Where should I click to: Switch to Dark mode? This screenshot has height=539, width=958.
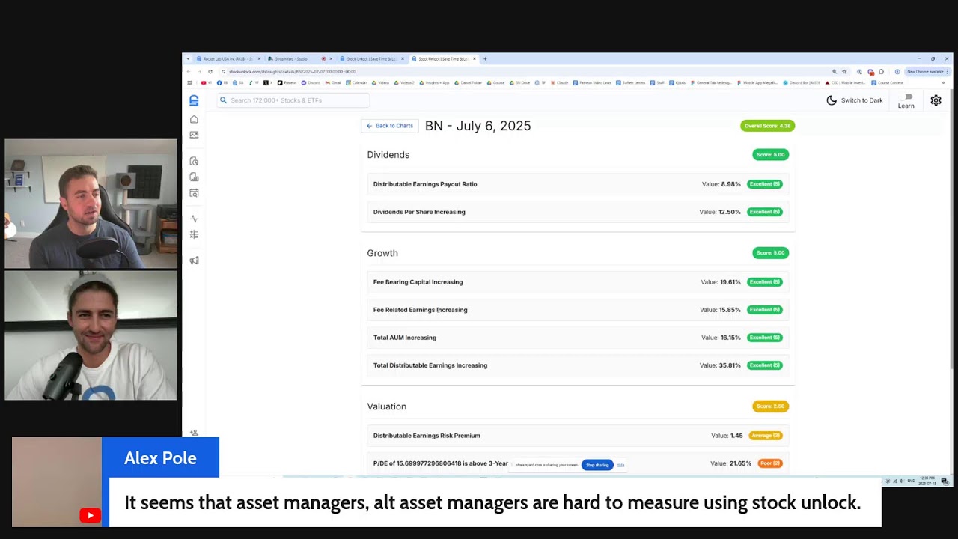855,100
